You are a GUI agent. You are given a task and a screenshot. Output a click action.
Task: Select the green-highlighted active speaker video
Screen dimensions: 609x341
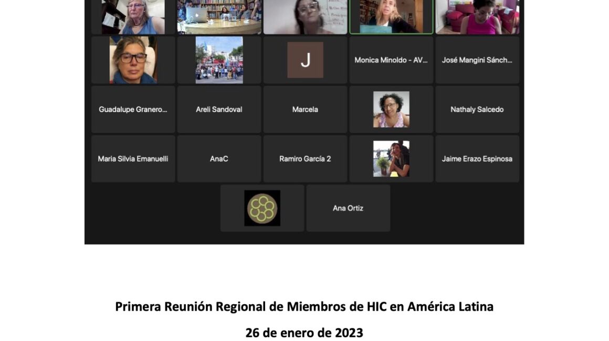click(391, 17)
